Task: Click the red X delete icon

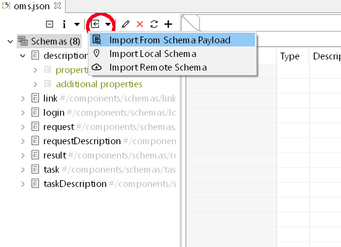Action: pos(140,24)
